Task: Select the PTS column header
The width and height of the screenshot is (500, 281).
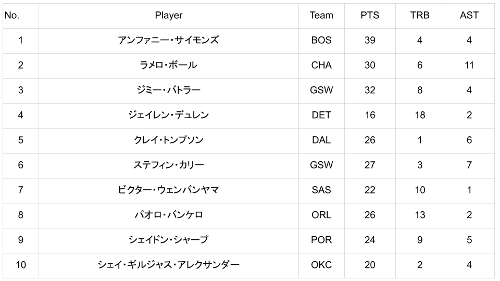Action: [370, 16]
